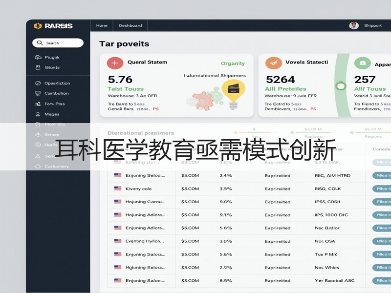Click status button in IPSS, COSR row
The width and height of the screenshot is (391, 293).
pyautogui.click(x=382, y=202)
